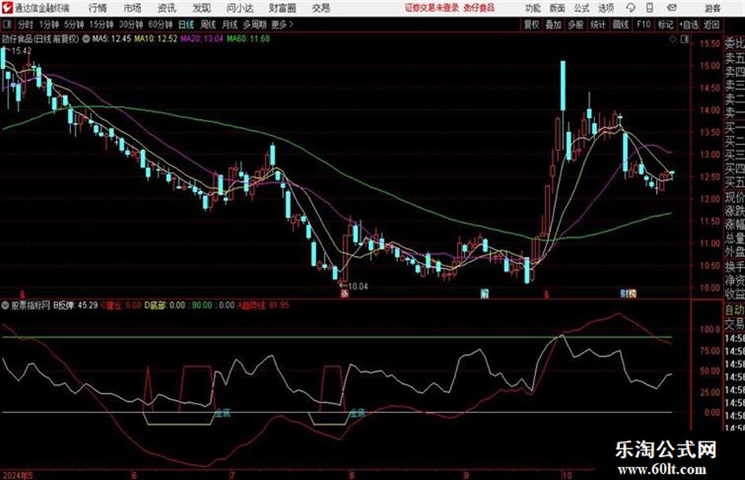This screenshot has width=745, height=480.
Task: Open the 发现 menu
Action: (x=202, y=8)
